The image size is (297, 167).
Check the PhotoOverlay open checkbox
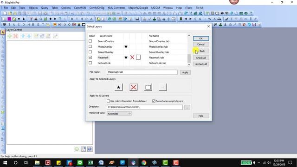point(90,46)
